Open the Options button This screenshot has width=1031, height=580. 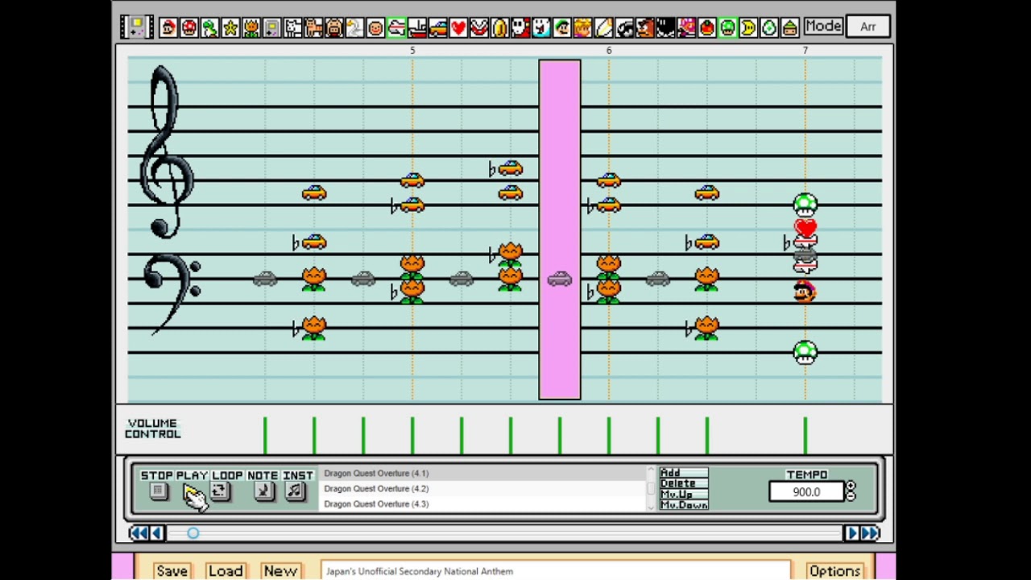click(x=835, y=571)
